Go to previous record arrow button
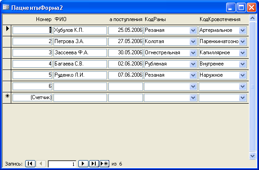 (x=41, y=164)
